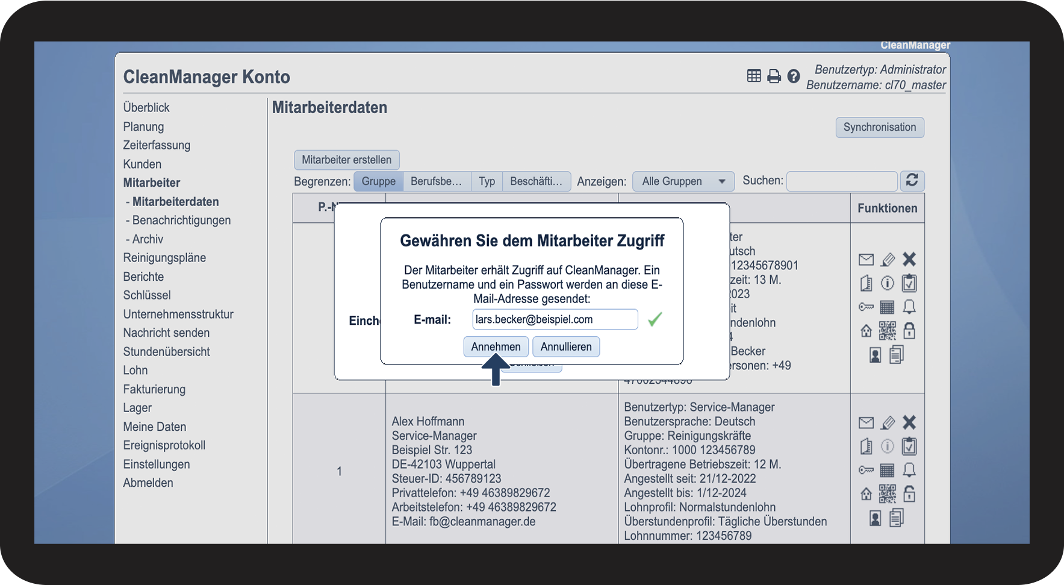Screen dimensions: 1064x585
Task: Click clipboard checkmark icon in Becker row
Action: [x=909, y=283]
